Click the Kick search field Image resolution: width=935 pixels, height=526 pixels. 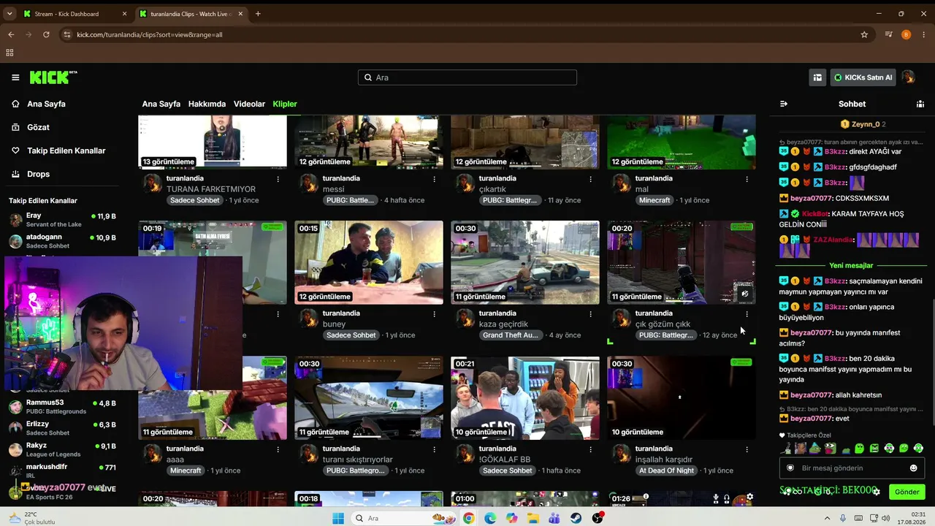(467, 77)
